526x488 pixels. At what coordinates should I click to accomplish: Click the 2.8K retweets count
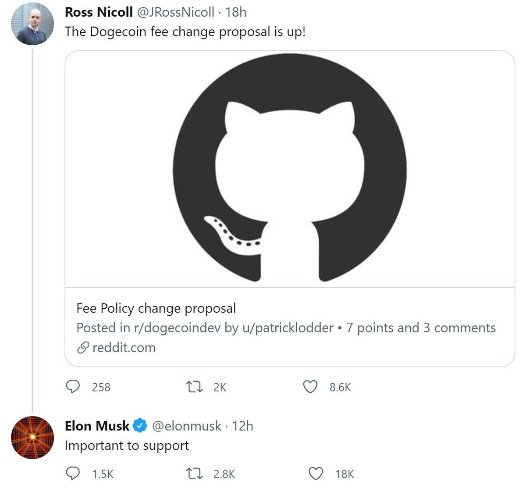point(224,473)
